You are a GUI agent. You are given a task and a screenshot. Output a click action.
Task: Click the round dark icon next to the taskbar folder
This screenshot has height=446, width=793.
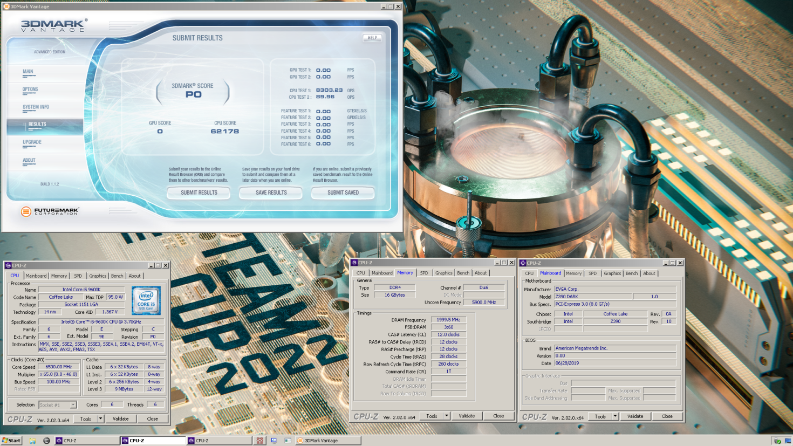[x=46, y=441]
